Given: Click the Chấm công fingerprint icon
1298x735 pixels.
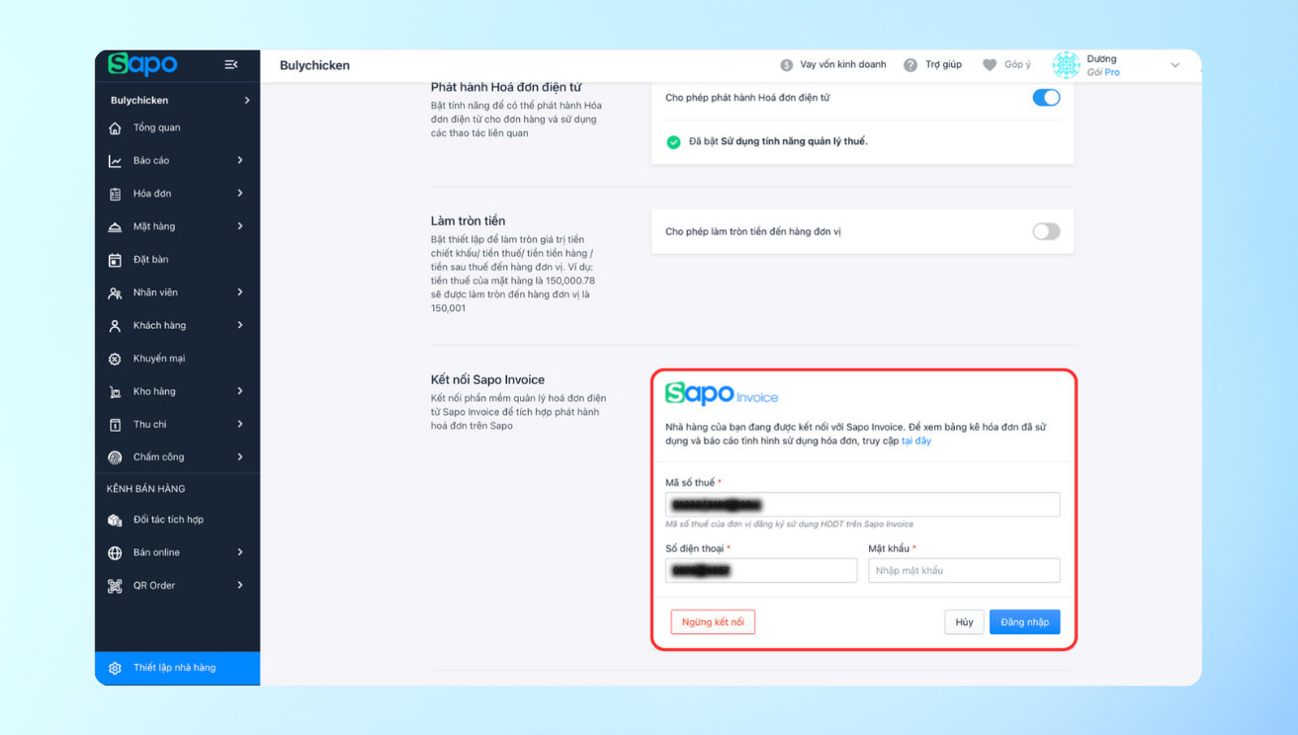Looking at the screenshot, I should pos(115,457).
